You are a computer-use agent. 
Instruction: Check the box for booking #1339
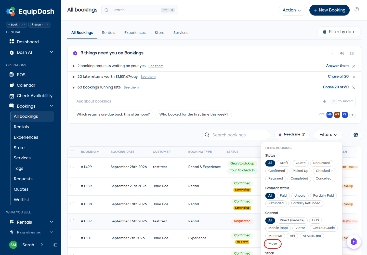pyautogui.click(x=72, y=185)
